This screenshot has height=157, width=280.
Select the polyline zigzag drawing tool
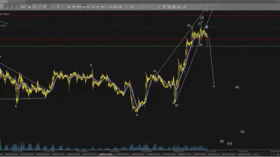click(x=158, y=7)
